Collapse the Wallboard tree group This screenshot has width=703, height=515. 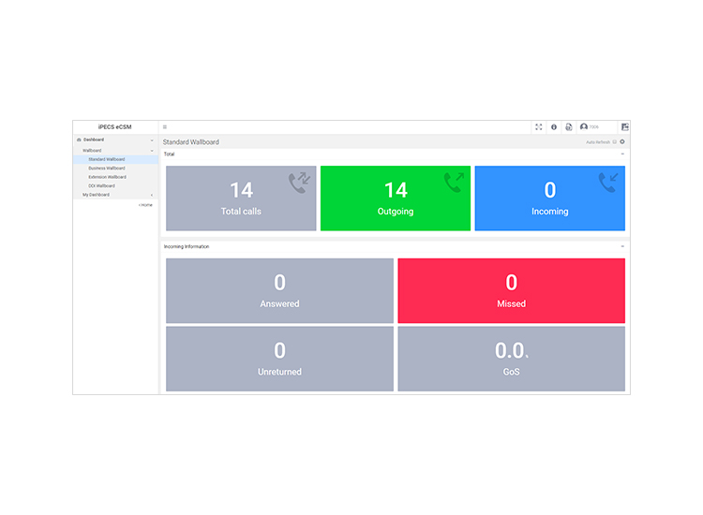click(x=152, y=151)
